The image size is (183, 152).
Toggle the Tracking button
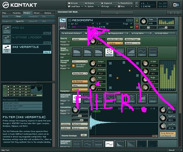click(115, 43)
